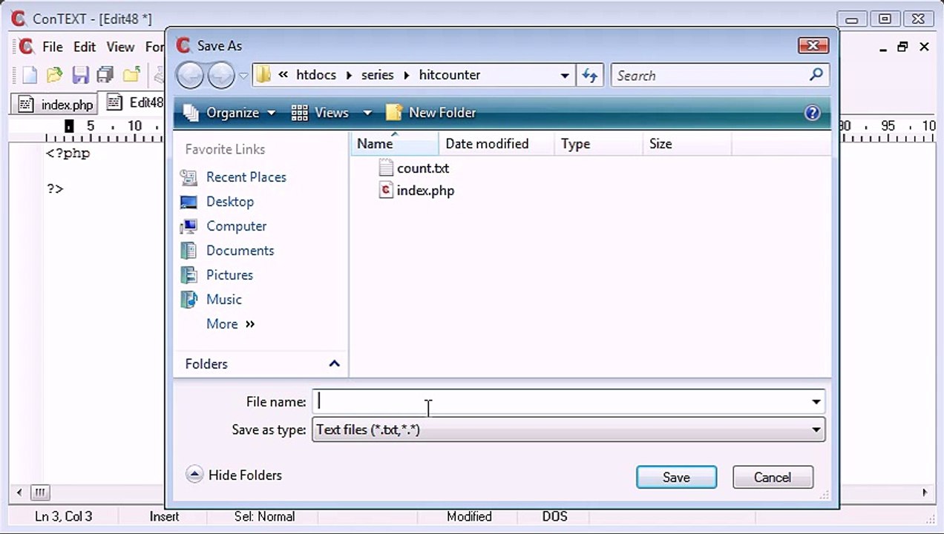
Task: Open the Views button
Action: point(321,113)
